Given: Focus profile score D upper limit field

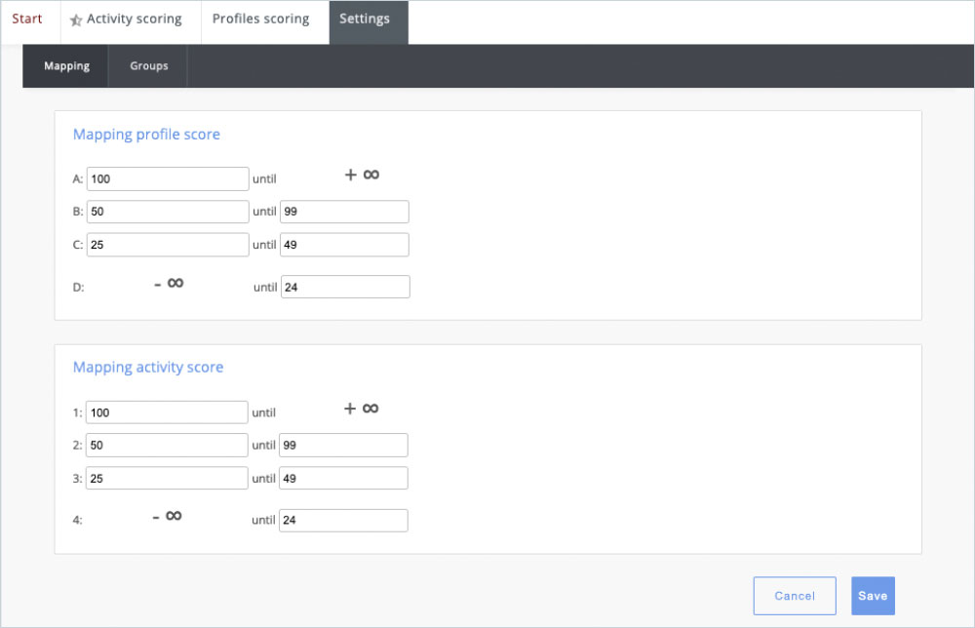Looking at the screenshot, I should (345, 287).
